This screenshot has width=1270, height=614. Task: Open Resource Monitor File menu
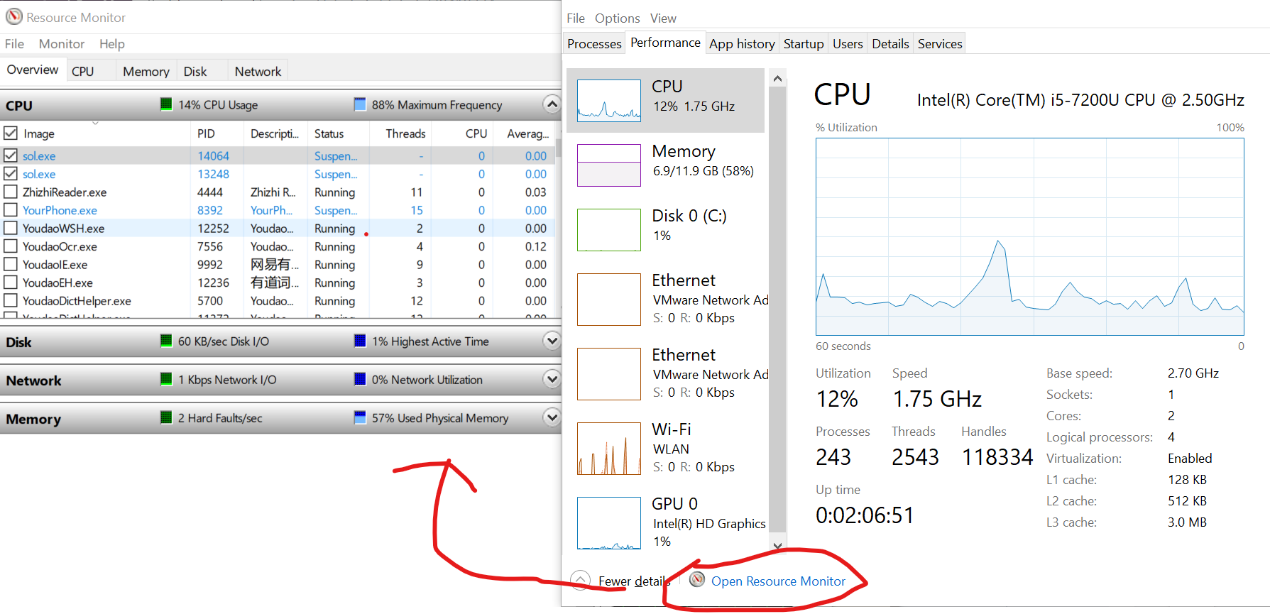14,44
